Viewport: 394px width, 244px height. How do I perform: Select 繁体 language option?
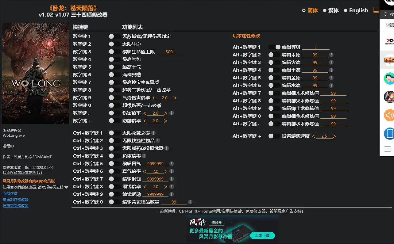point(331,10)
